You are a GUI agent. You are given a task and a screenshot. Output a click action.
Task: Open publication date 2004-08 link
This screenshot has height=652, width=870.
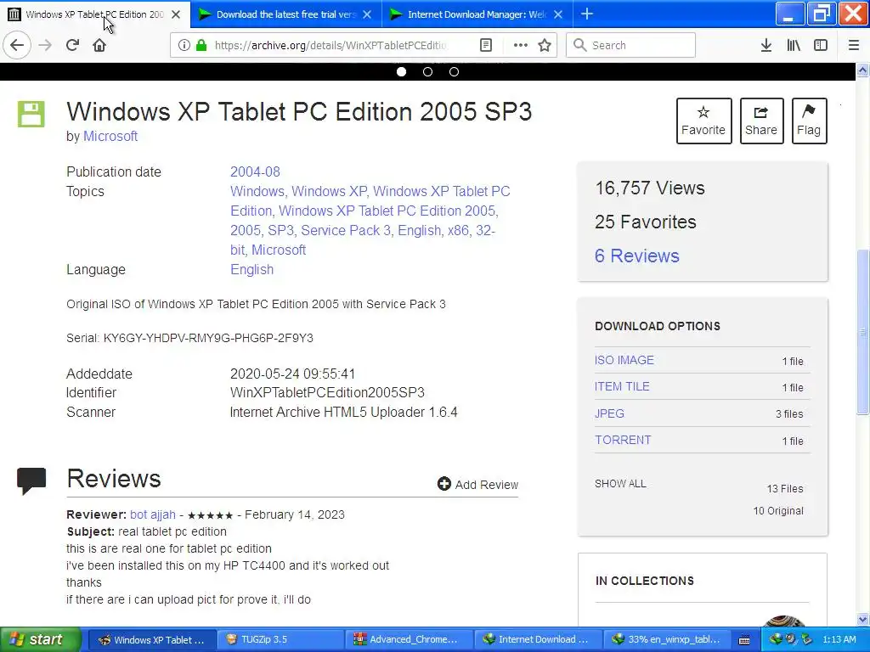pyautogui.click(x=255, y=171)
